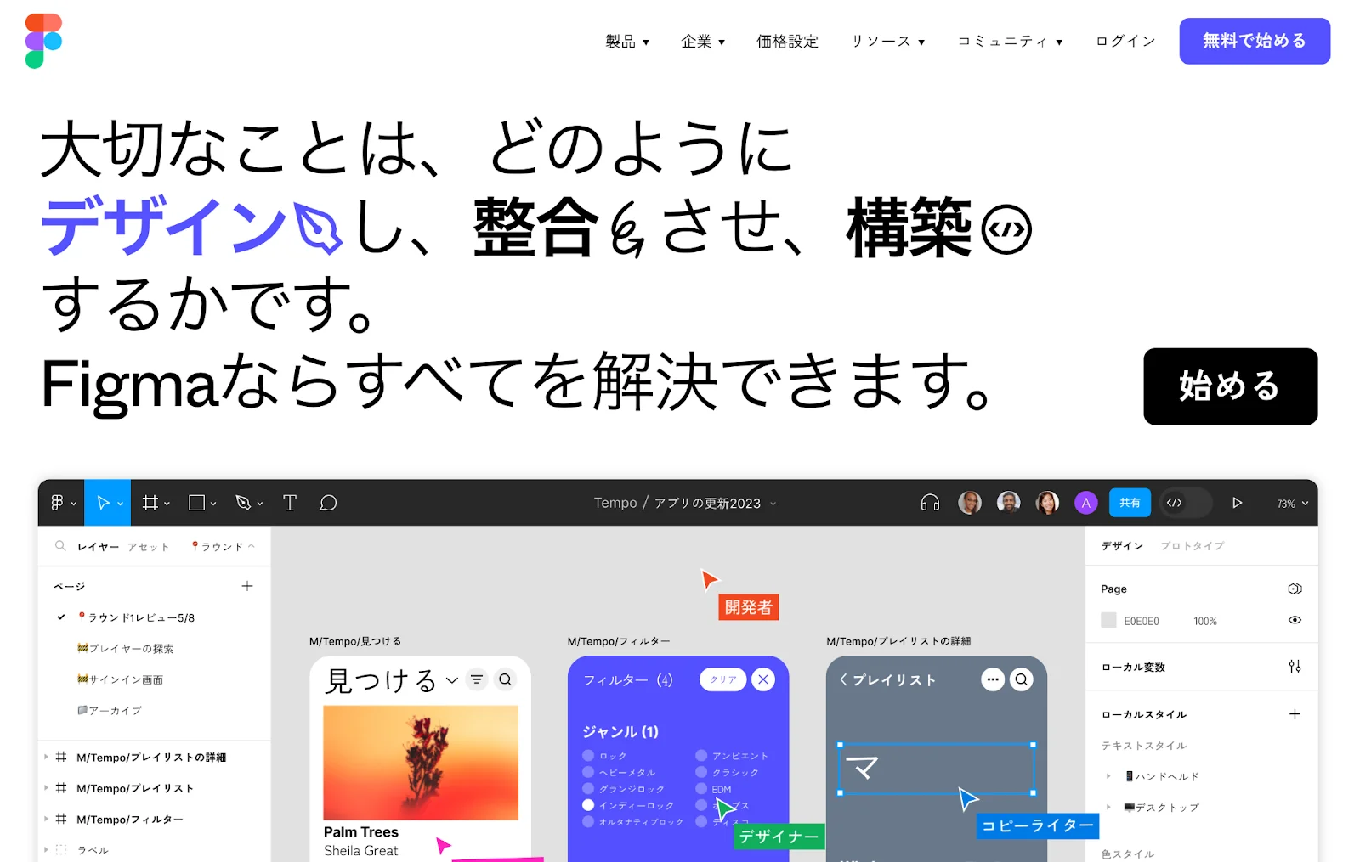Click the 無料で始める button
This screenshot has width=1360, height=862.
tap(1254, 41)
